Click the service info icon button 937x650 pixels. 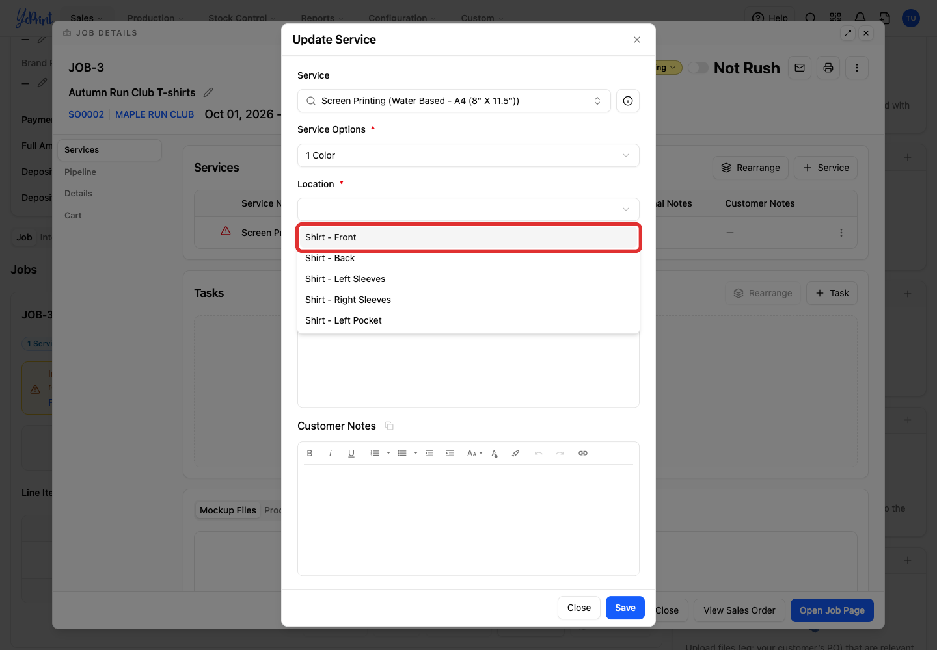click(628, 101)
